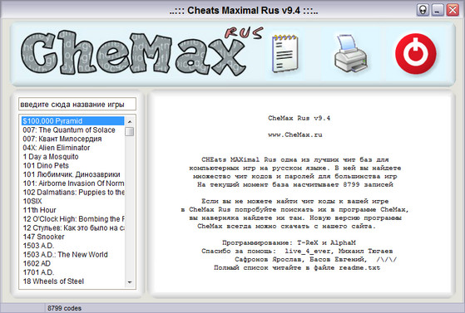465x313 pixels.
Task: Click the game list scrollbar thumb
Action: 130,131
